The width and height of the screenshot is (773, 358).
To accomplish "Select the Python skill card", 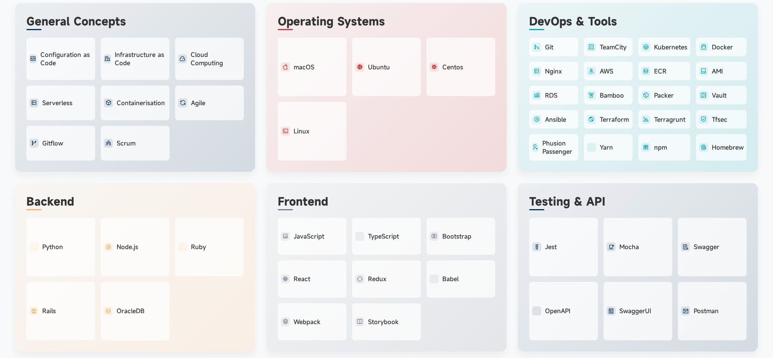I will (x=60, y=247).
